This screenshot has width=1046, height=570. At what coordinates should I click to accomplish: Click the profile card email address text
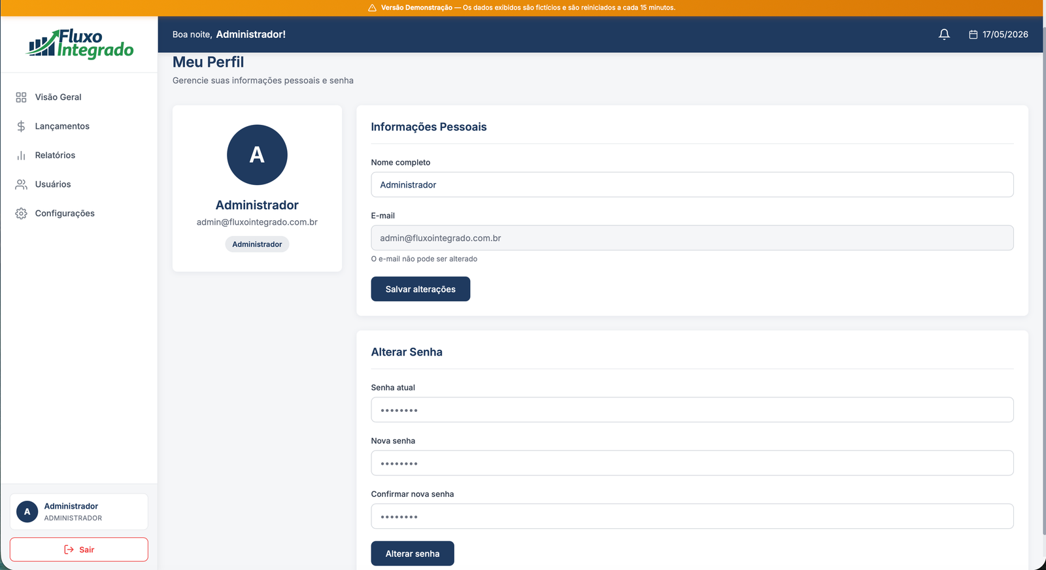click(257, 222)
